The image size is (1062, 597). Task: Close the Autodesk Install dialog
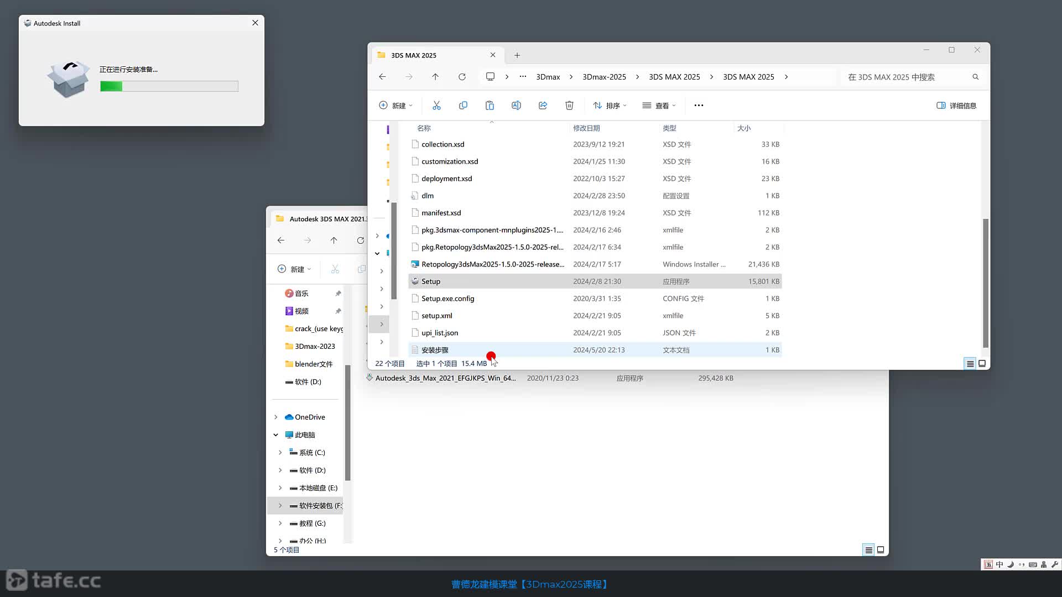click(x=255, y=23)
